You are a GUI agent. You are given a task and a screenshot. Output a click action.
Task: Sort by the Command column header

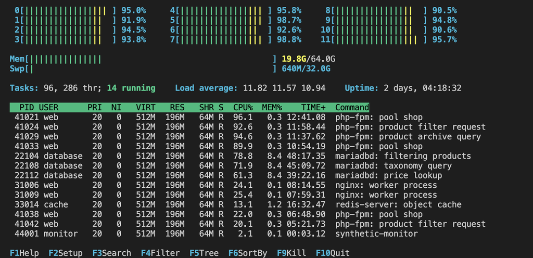(x=352, y=108)
